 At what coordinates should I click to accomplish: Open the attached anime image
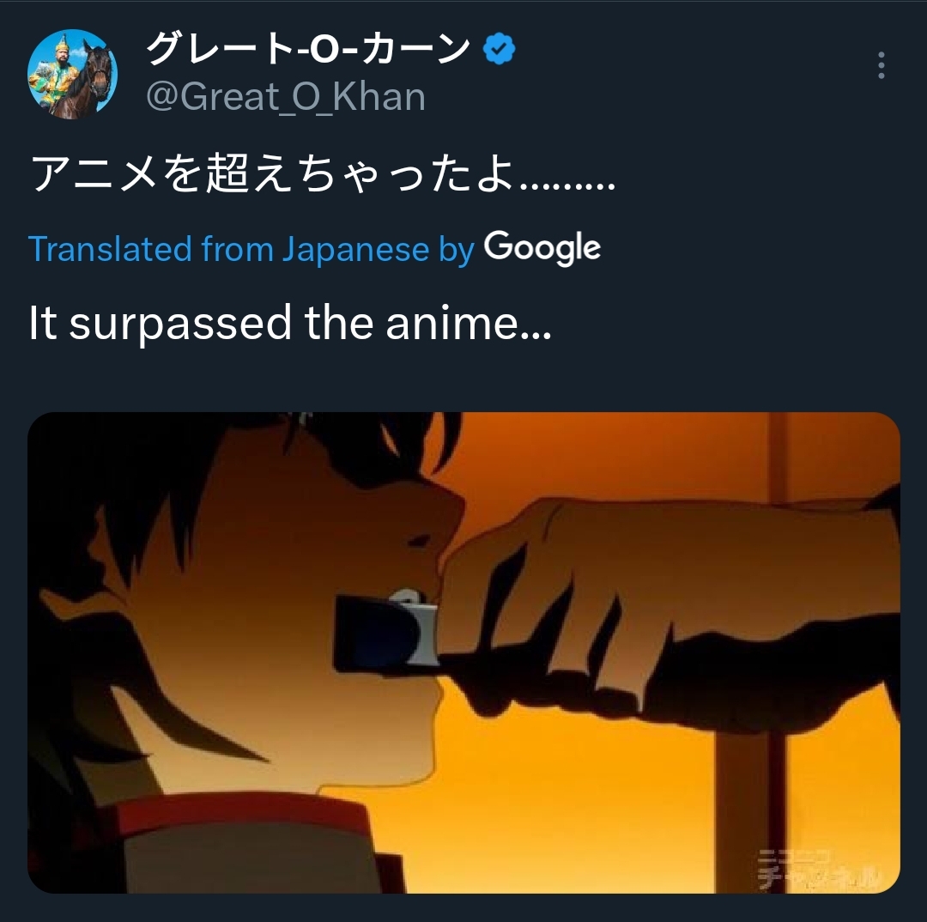463,652
